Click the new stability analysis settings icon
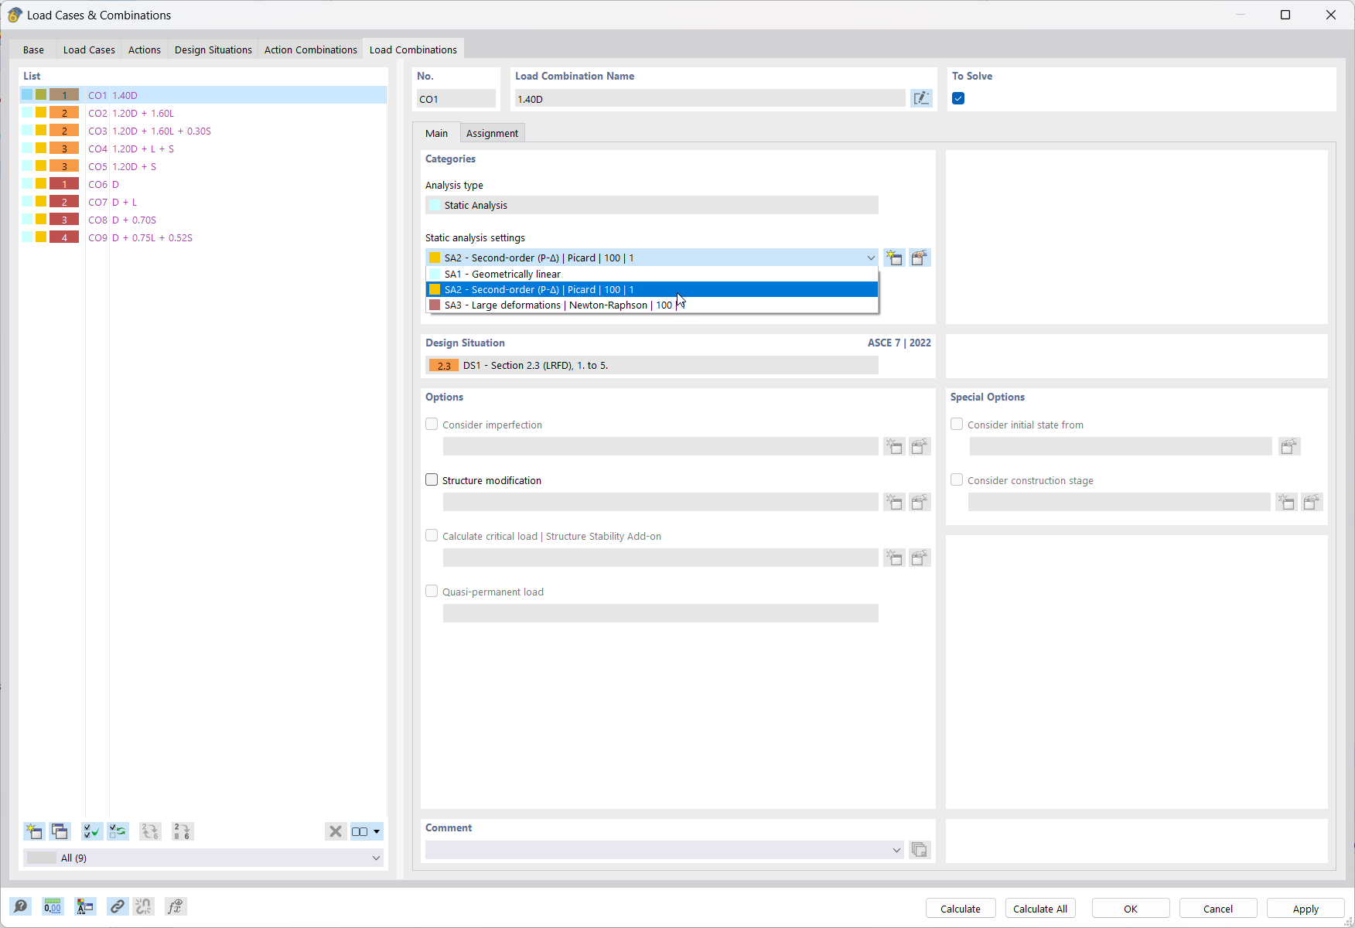Screen dimensions: 1355x928 [894, 558]
